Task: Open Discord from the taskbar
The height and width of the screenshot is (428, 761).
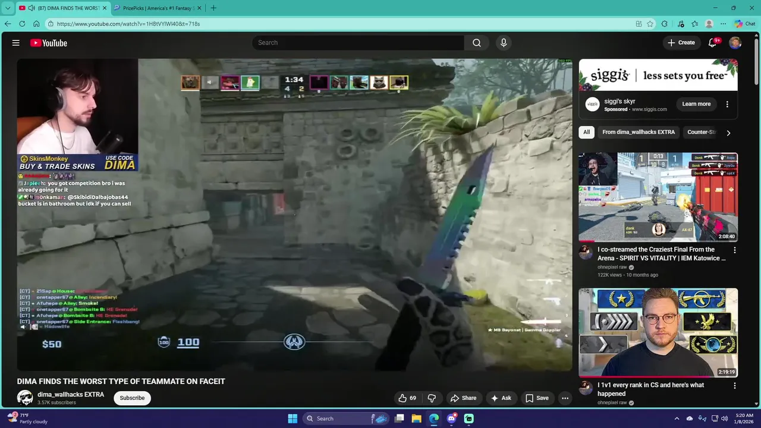Action: [451, 418]
